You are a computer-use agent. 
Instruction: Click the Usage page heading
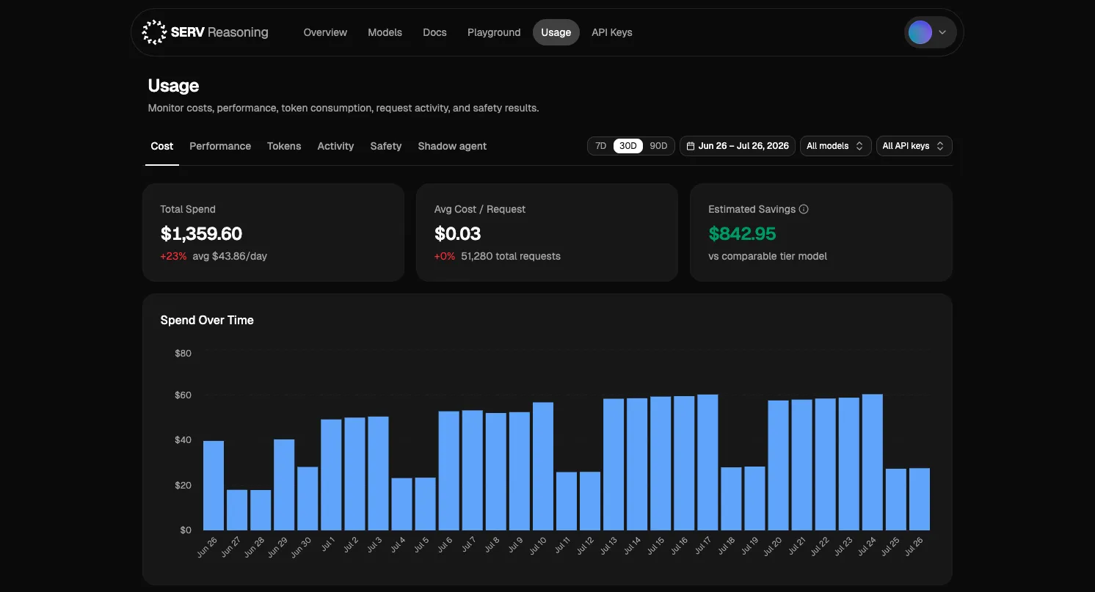(173, 86)
